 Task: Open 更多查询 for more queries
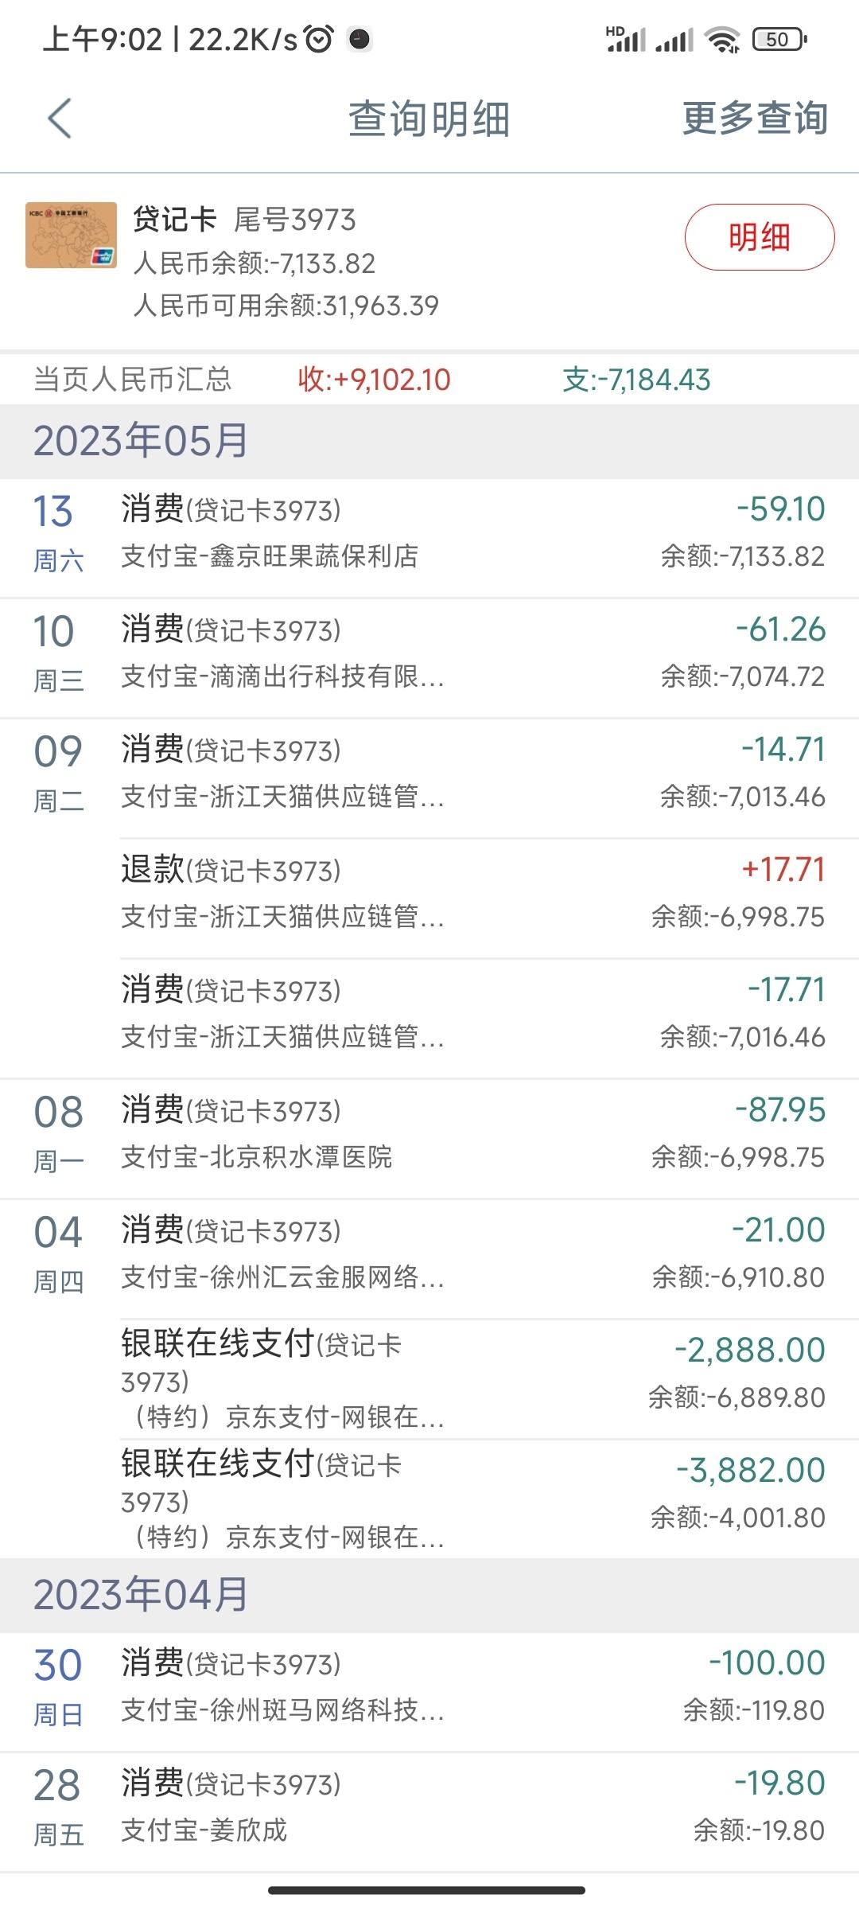[x=755, y=119]
